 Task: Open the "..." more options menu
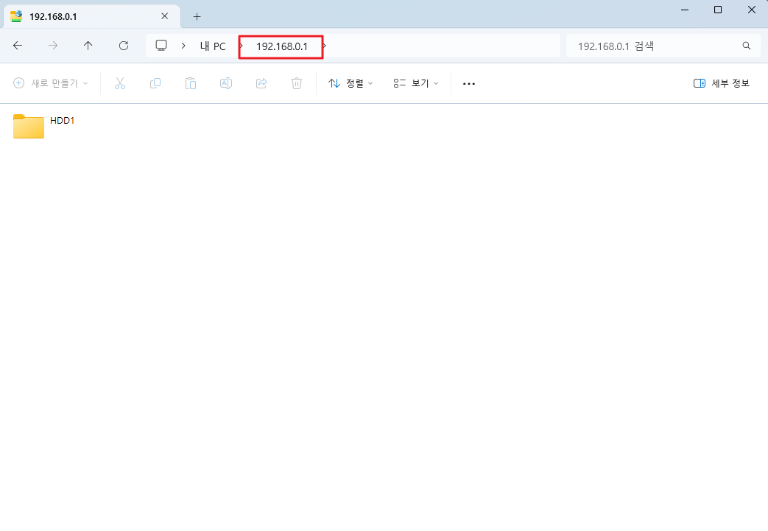pyautogui.click(x=468, y=83)
